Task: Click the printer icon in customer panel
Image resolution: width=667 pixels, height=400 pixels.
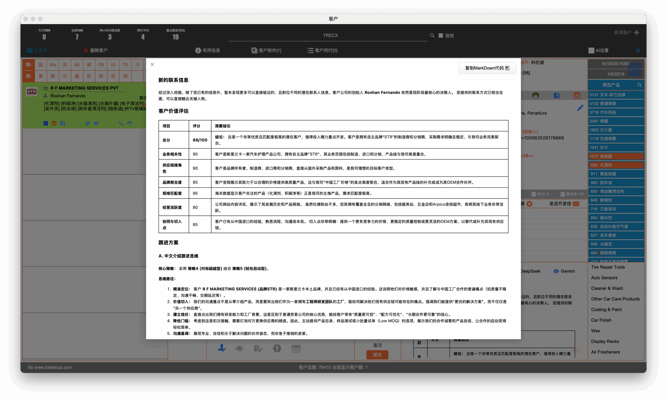Action: [x=535, y=95]
